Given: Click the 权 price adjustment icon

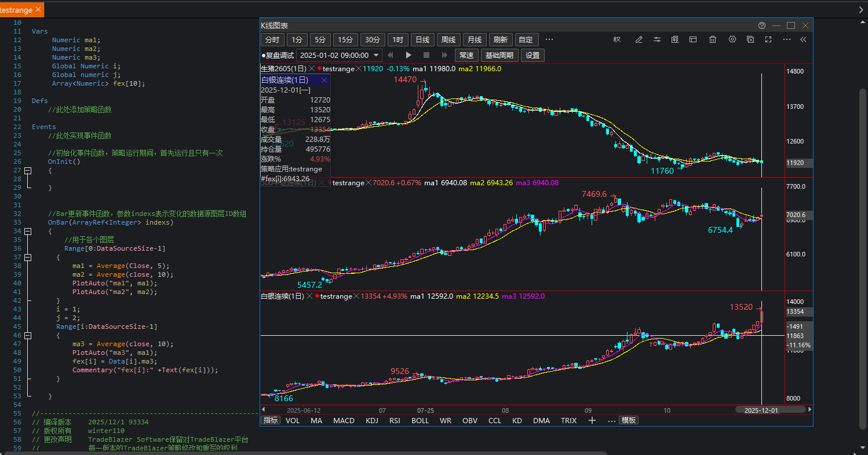Looking at the screenshot, I should 617,40.
